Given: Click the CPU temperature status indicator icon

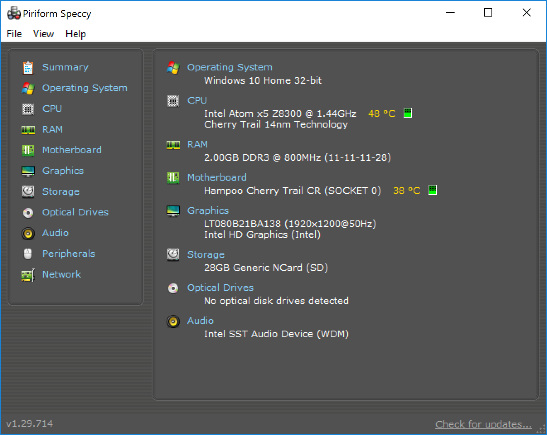Looking at the screenshot, I should (x=408, y=113).
